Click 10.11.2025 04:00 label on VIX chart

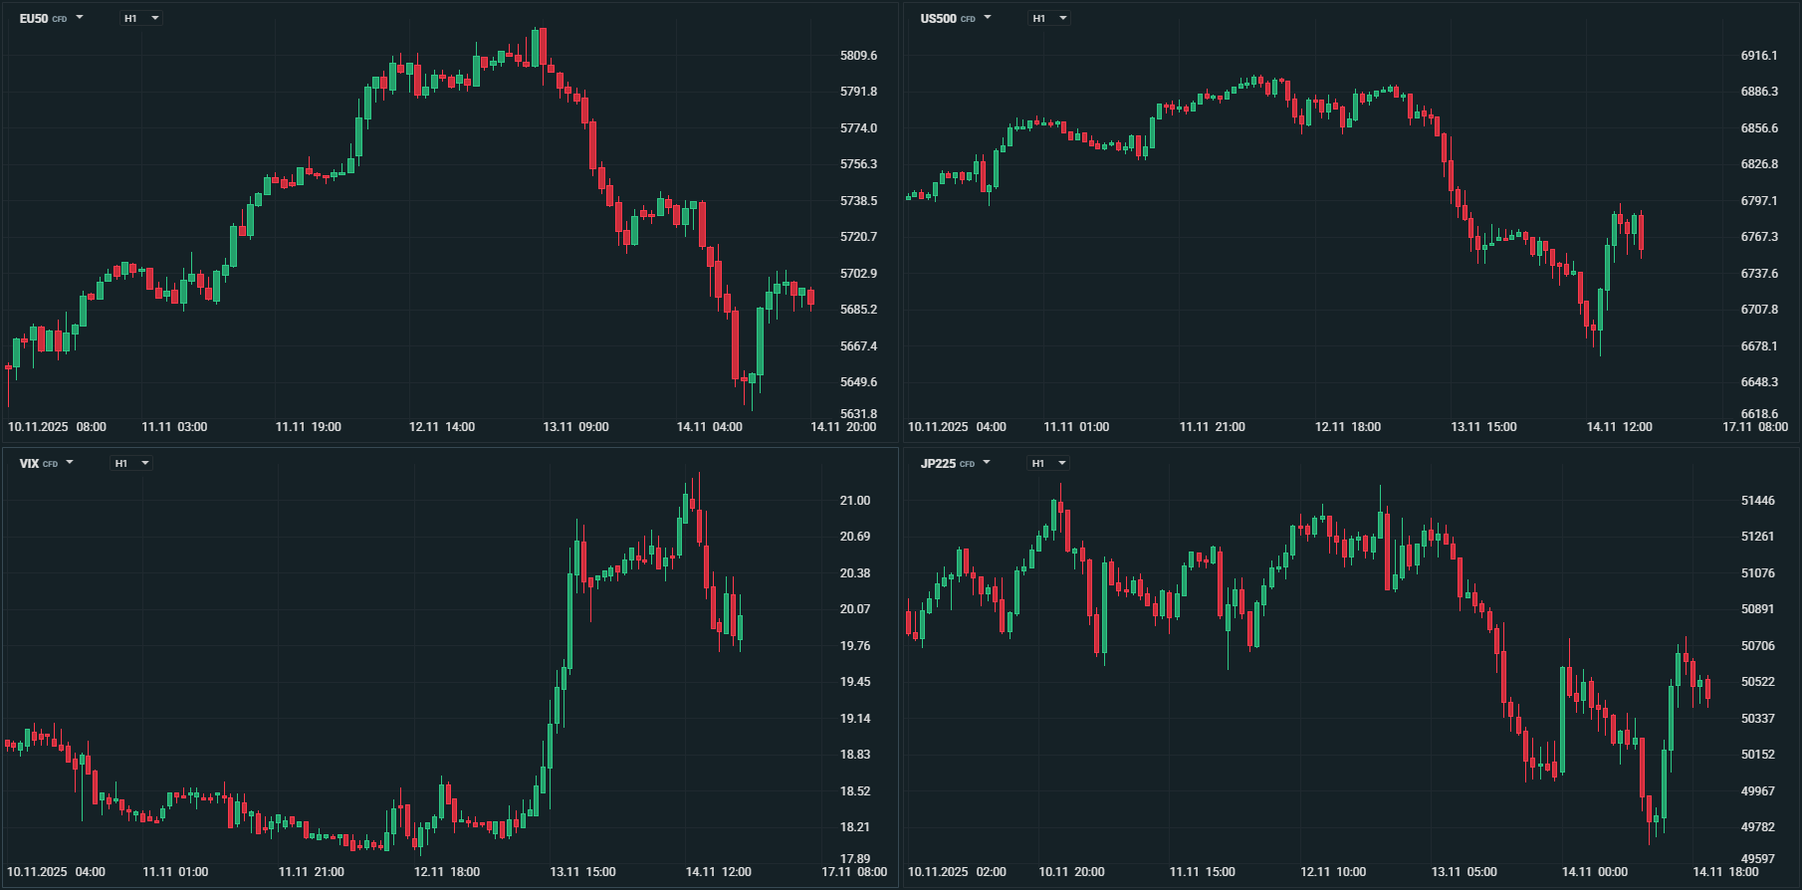pos(57,872)
